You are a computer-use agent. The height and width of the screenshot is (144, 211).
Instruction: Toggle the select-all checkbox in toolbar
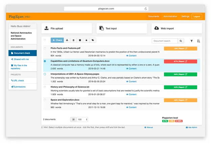(x=45, y=40)
